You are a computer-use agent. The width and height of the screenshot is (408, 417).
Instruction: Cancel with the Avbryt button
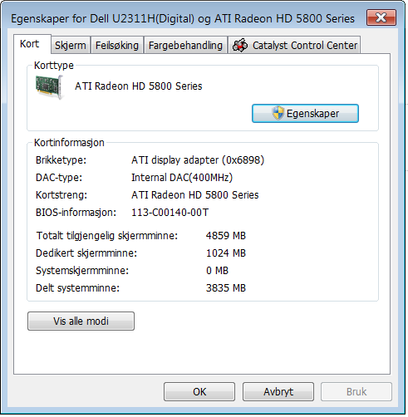click(x=278, y=391)
